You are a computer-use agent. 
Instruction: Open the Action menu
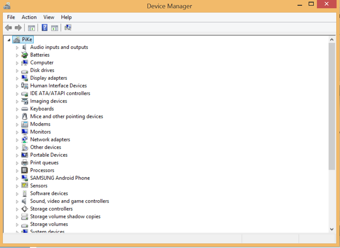tap(29, 17)
